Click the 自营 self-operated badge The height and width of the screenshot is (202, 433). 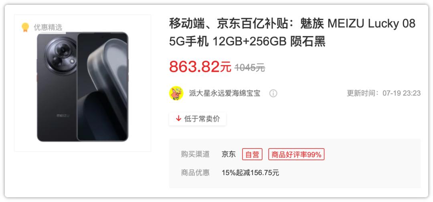pyautogui.click(x=252, y=154)
